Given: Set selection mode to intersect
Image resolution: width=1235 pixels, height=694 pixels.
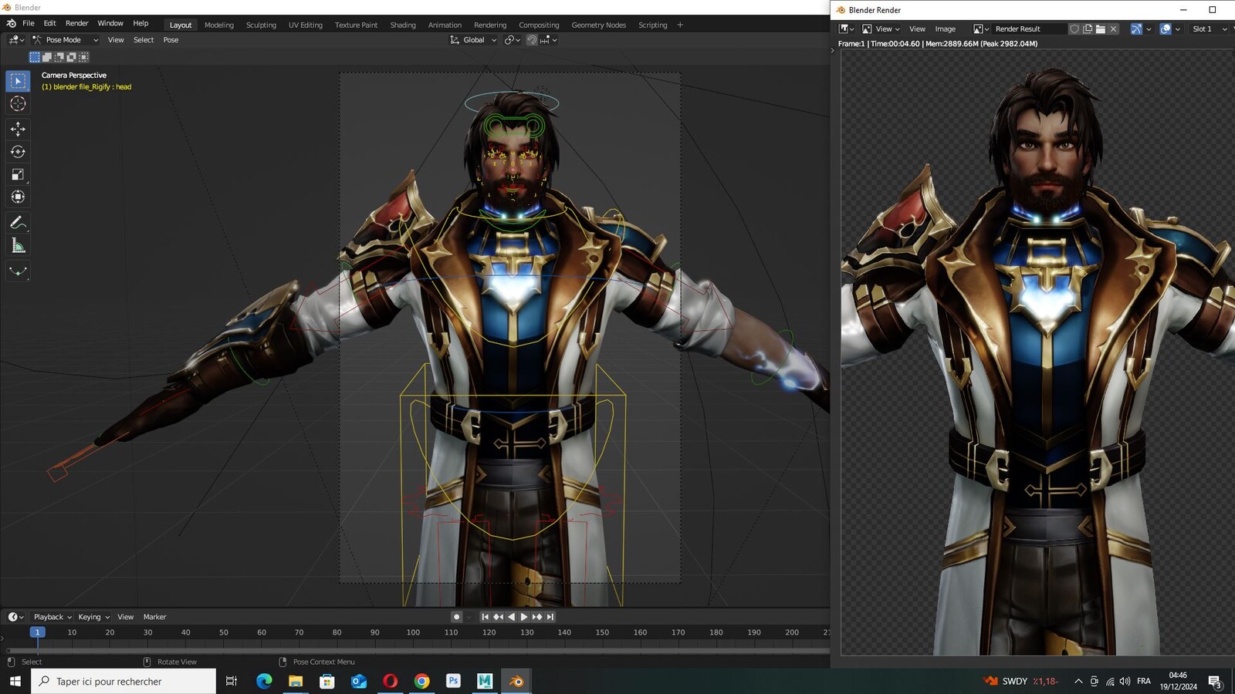Looking at the screenshot, I should tap(84, 57).
